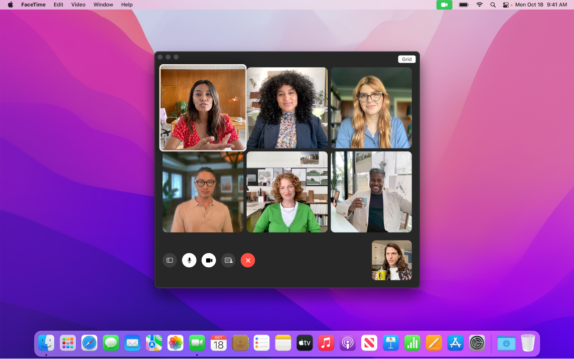
Task: Click the green camera status icon in menu bar
Action: tap(444, 5)
